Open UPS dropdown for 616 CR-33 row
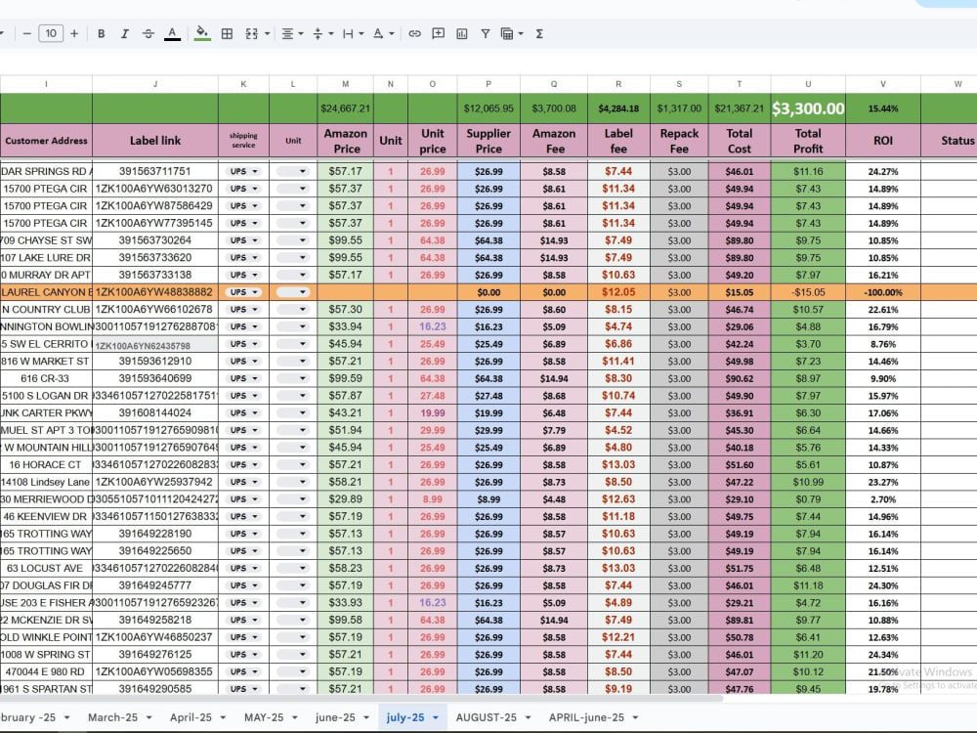 [243, 378]
